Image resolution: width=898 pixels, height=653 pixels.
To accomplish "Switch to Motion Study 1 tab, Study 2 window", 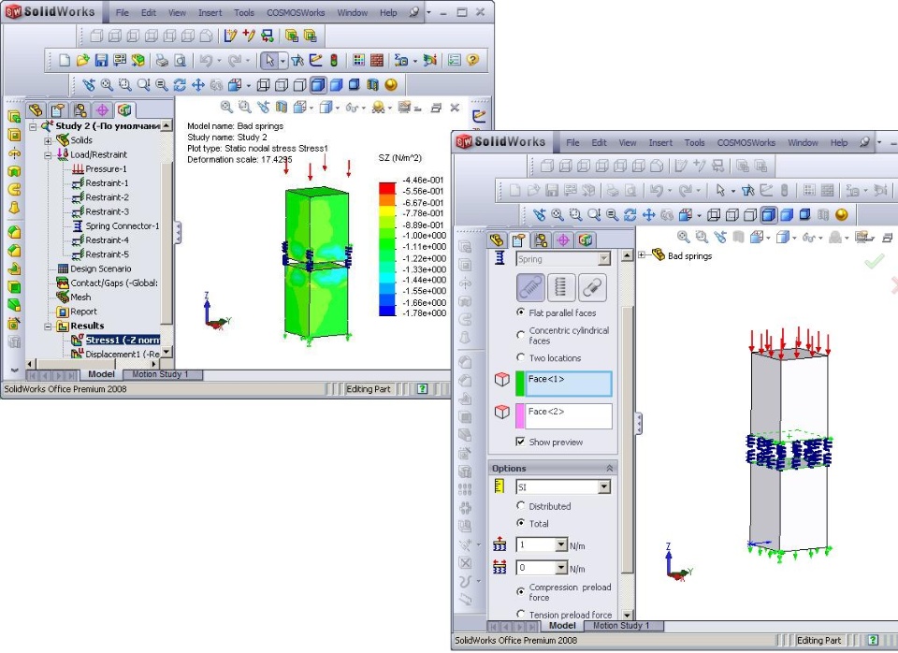I will tap(160, 374).
